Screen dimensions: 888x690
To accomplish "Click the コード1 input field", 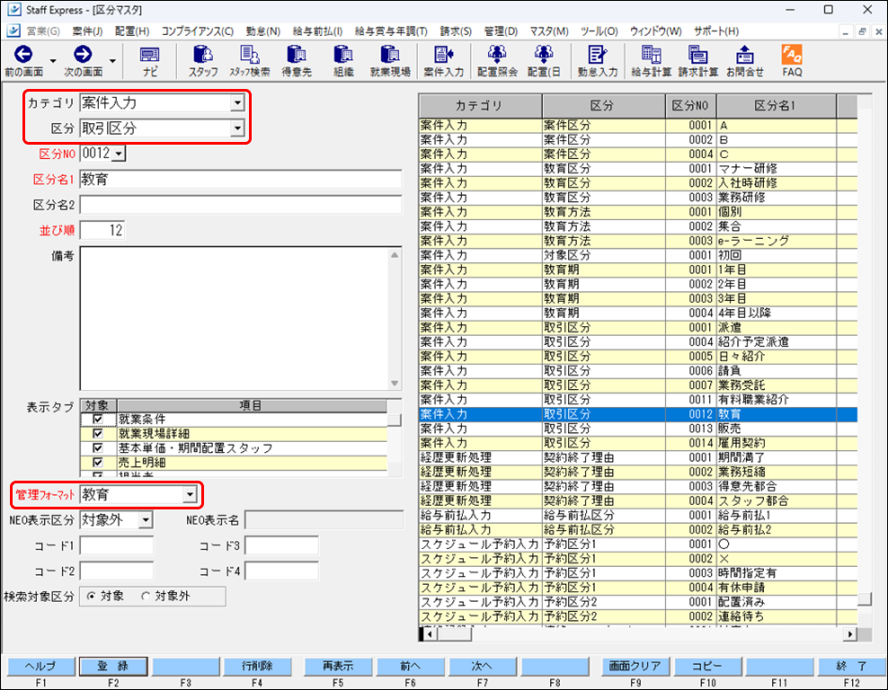I will click(117, 545).
